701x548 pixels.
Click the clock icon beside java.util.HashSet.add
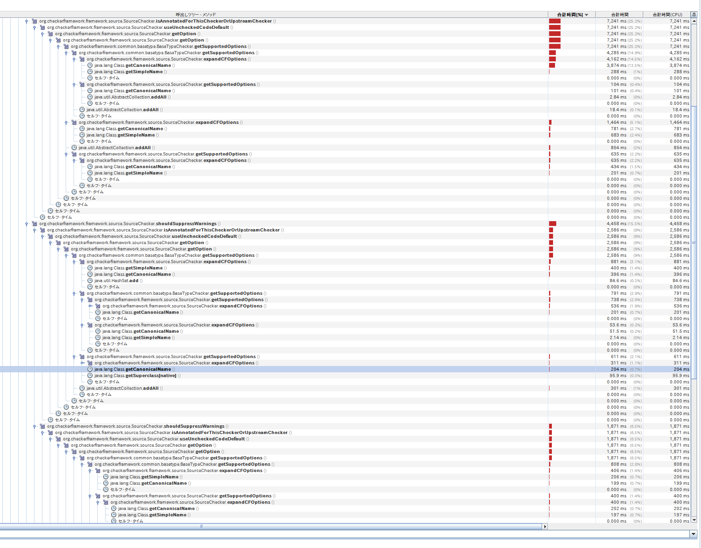(x=90, y=281)
